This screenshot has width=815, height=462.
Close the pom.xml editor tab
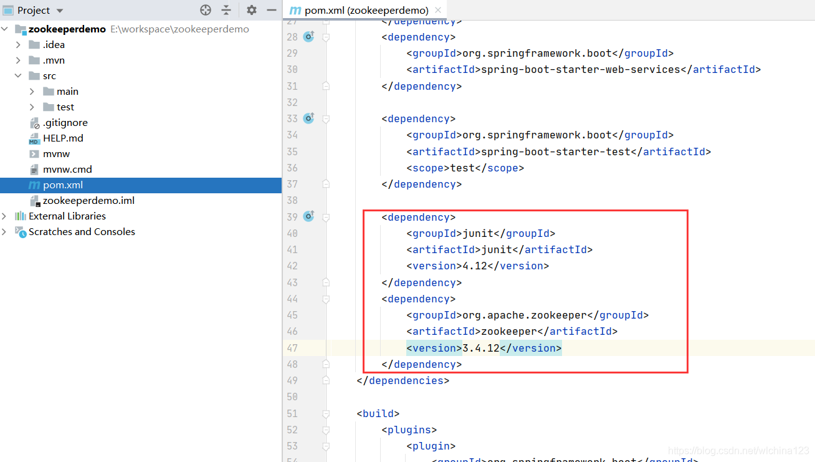[438, 10]
